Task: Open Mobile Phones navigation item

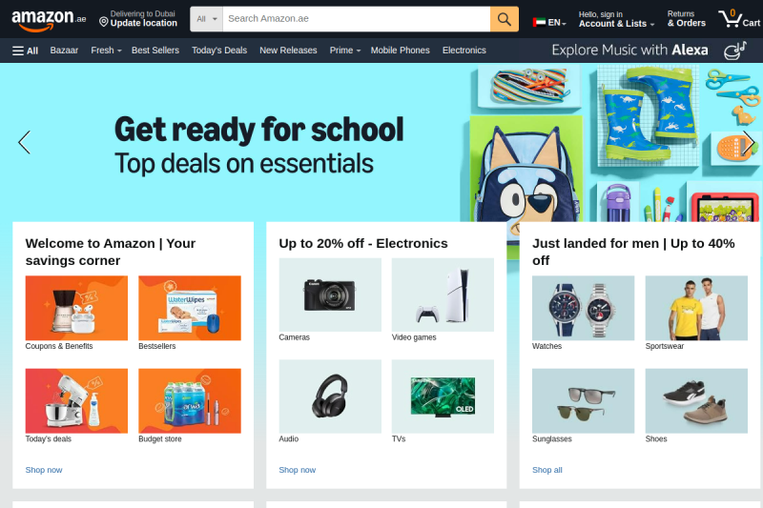Action: coord(400,51)
